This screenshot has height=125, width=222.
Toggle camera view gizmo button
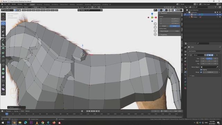155,31
